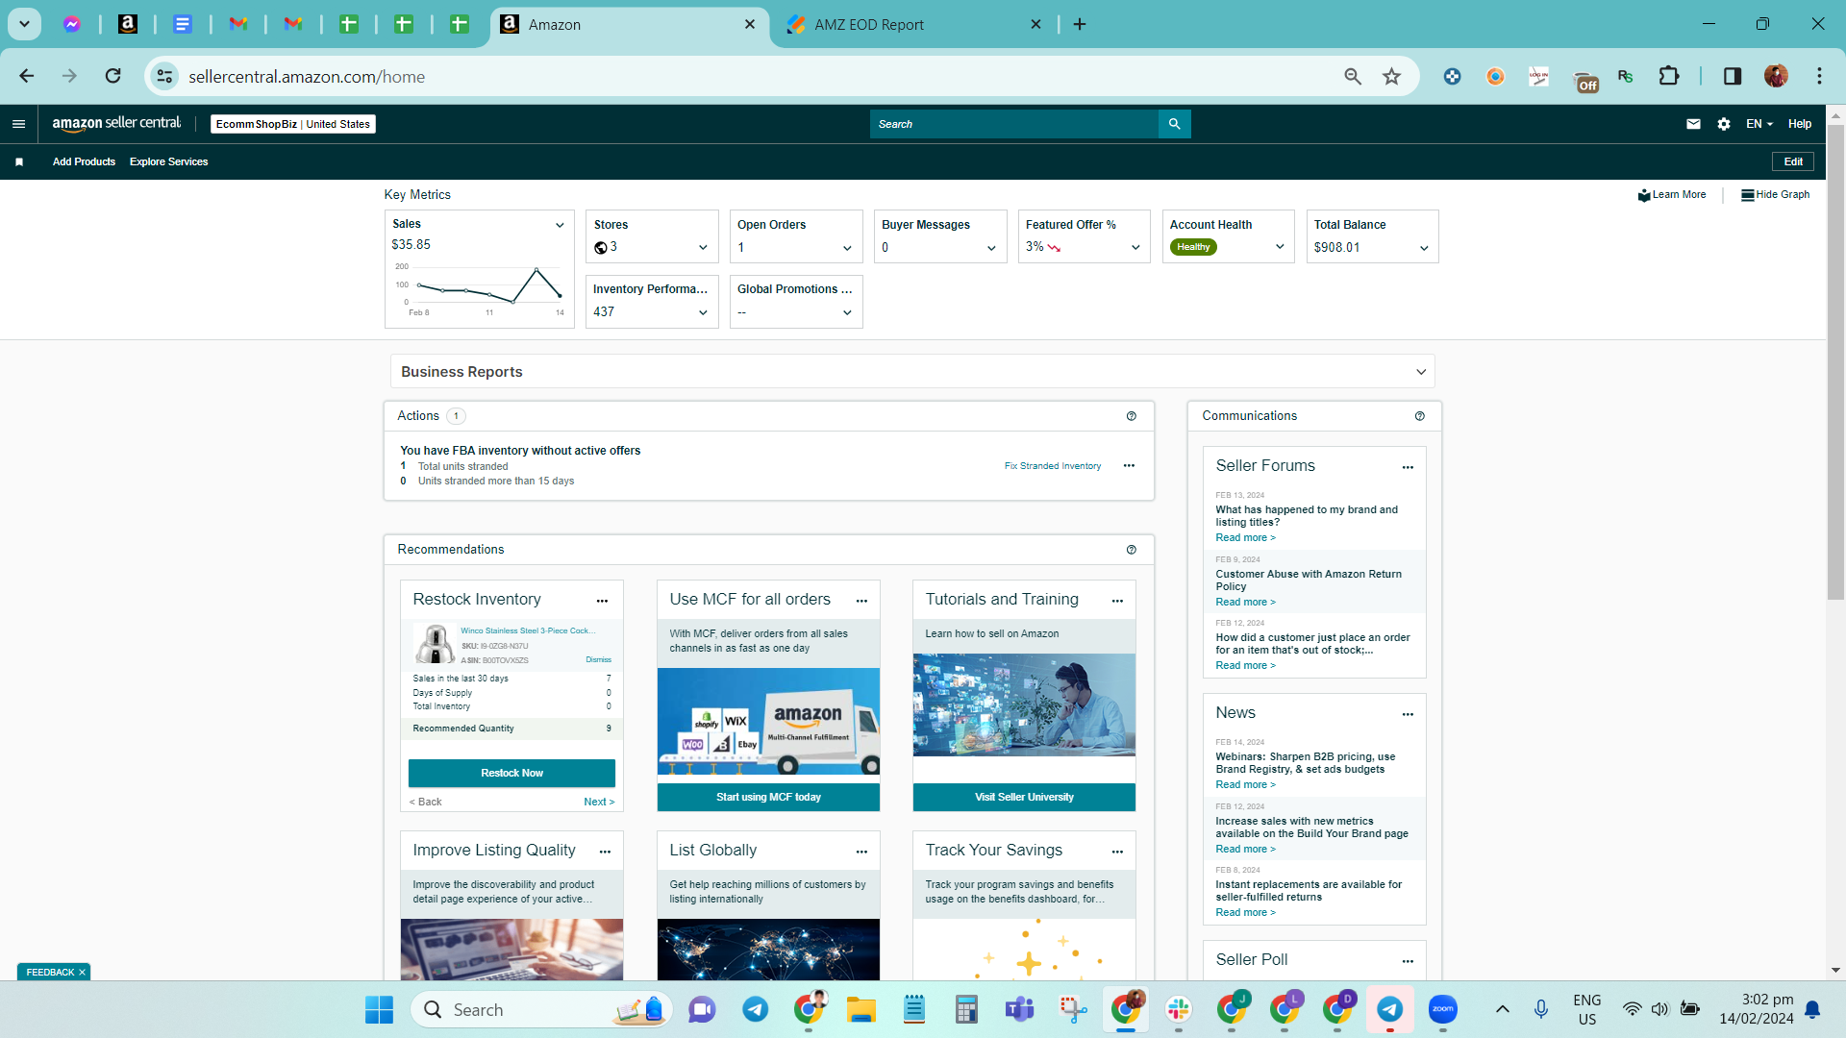
Task: Open Windows taskbar Search box
Action: point(541,1010)
